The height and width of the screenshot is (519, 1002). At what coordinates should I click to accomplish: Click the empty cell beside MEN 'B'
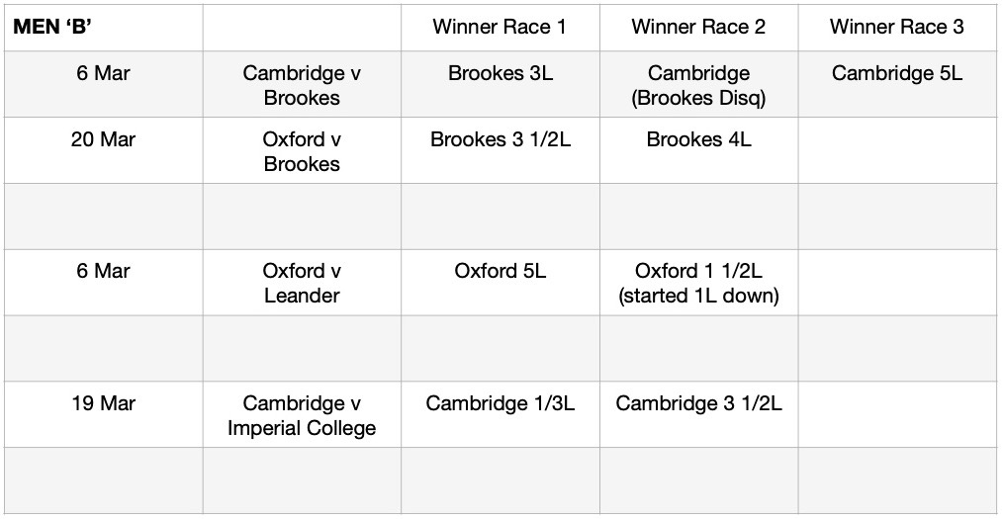pyautogui.click(x=302, y=27)
